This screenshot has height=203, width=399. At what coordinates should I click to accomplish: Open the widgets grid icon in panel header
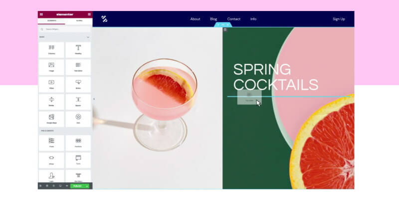click(x=89, y=14)
